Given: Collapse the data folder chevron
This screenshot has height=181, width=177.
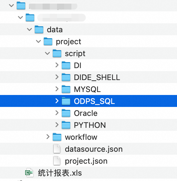Looking at the screenshot, I should pyautogui.click(x=29, y=30).
